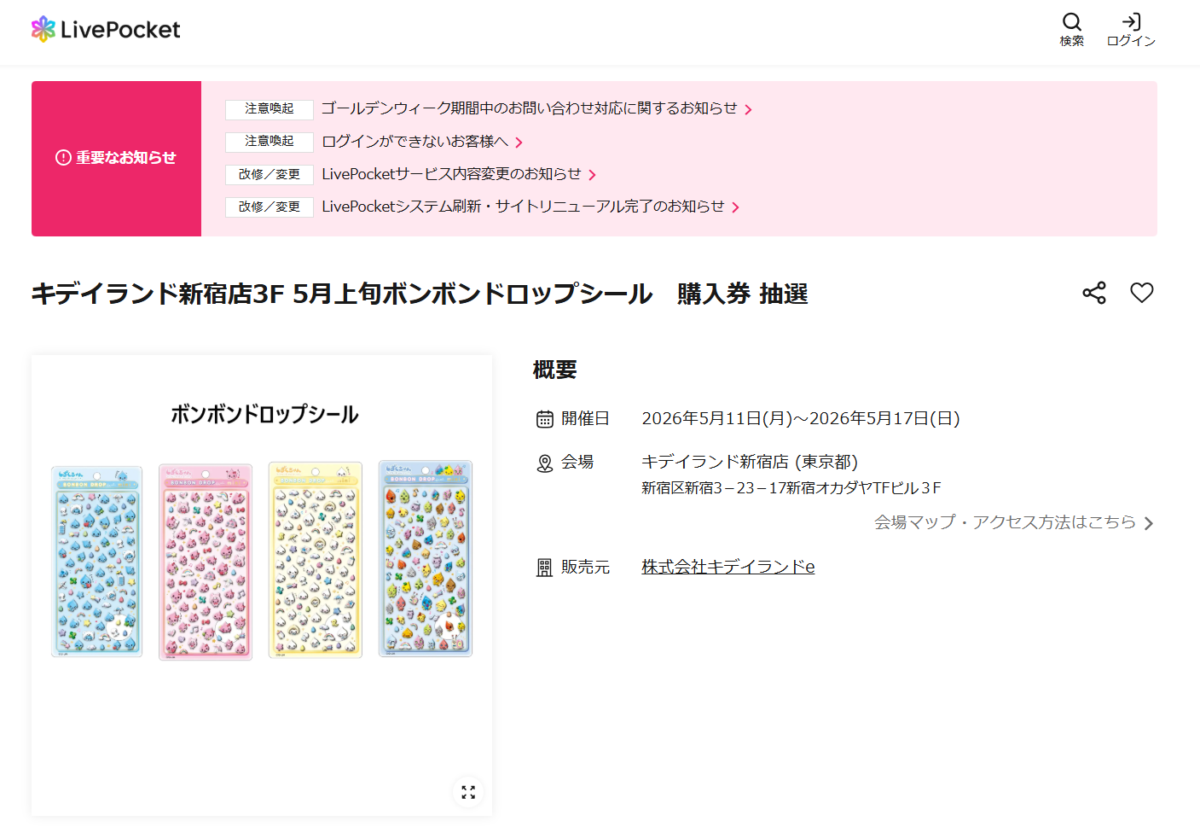The height and width of the screenshot is (833, 1200).
Task: Expand the product image to fullscreen
Action: pyautogui.click(x=468, y=792)
